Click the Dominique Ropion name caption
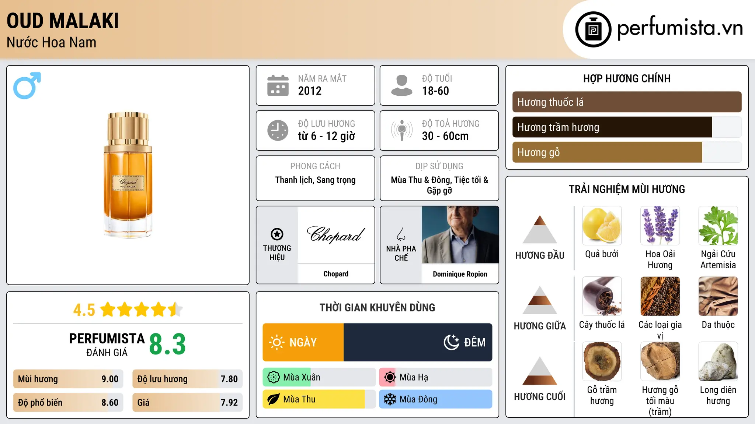The image size is (755, 424). coord(460,274)
